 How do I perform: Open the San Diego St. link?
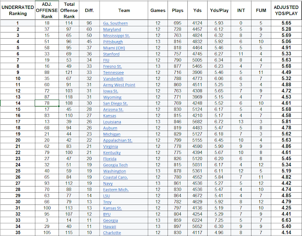[x=115, y=103]
